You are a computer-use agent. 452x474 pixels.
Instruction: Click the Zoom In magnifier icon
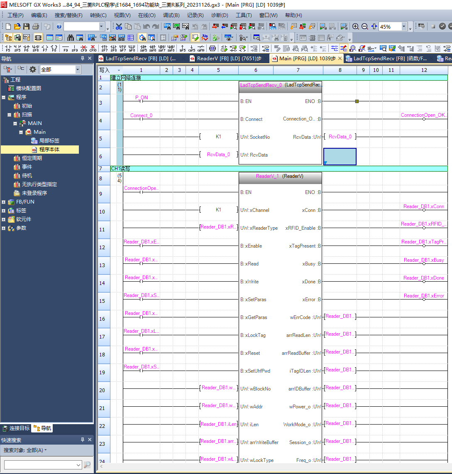tap(356, 27)
